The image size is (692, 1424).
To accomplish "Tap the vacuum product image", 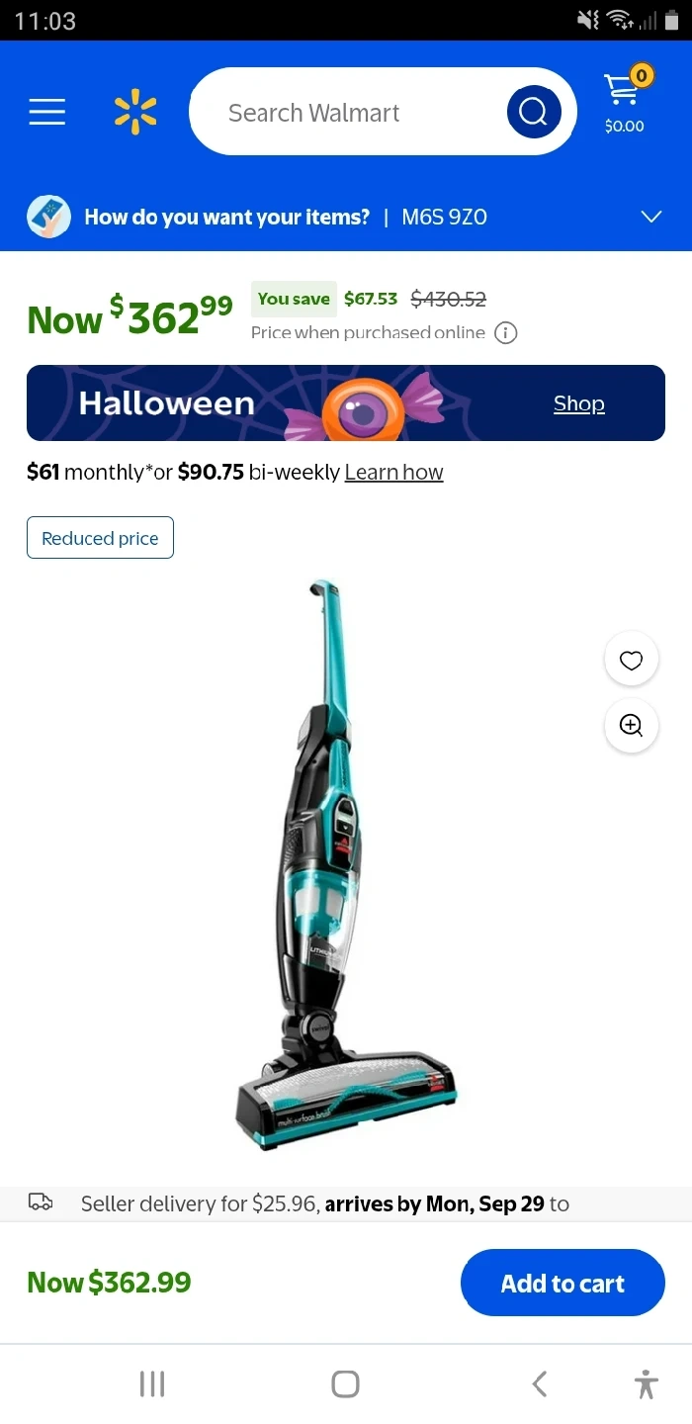I will point(346,865).
